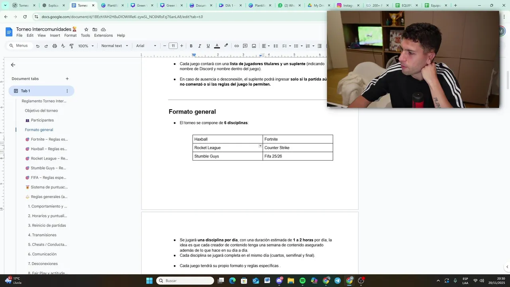
Task: Decrease font size with minus button
Action: coord(165,46)
